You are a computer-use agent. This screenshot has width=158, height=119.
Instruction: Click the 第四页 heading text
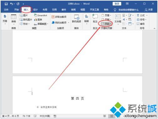tap(77, 98)
